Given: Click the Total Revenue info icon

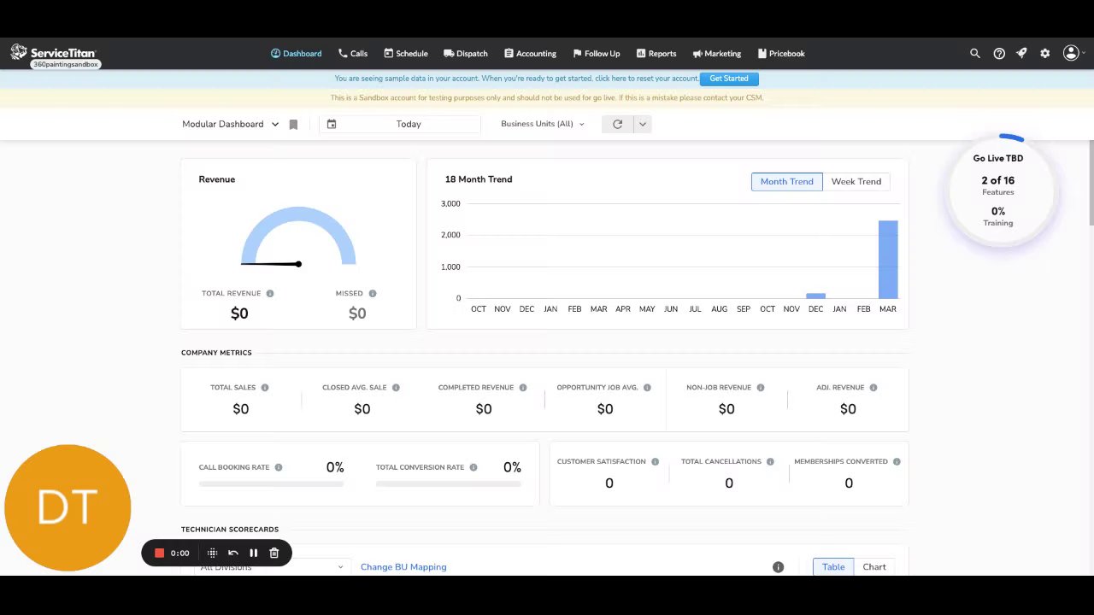Looking at the screenshot, I should 270,293.
